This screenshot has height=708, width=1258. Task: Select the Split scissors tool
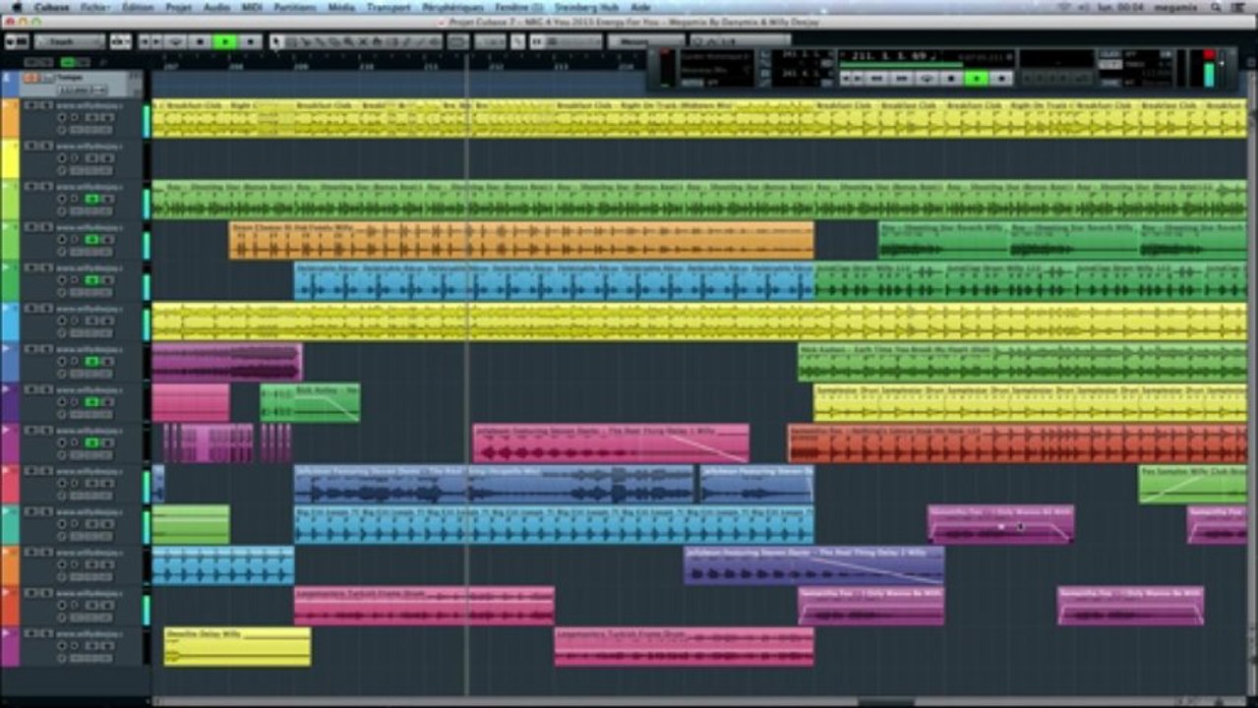tap(305, 41)
